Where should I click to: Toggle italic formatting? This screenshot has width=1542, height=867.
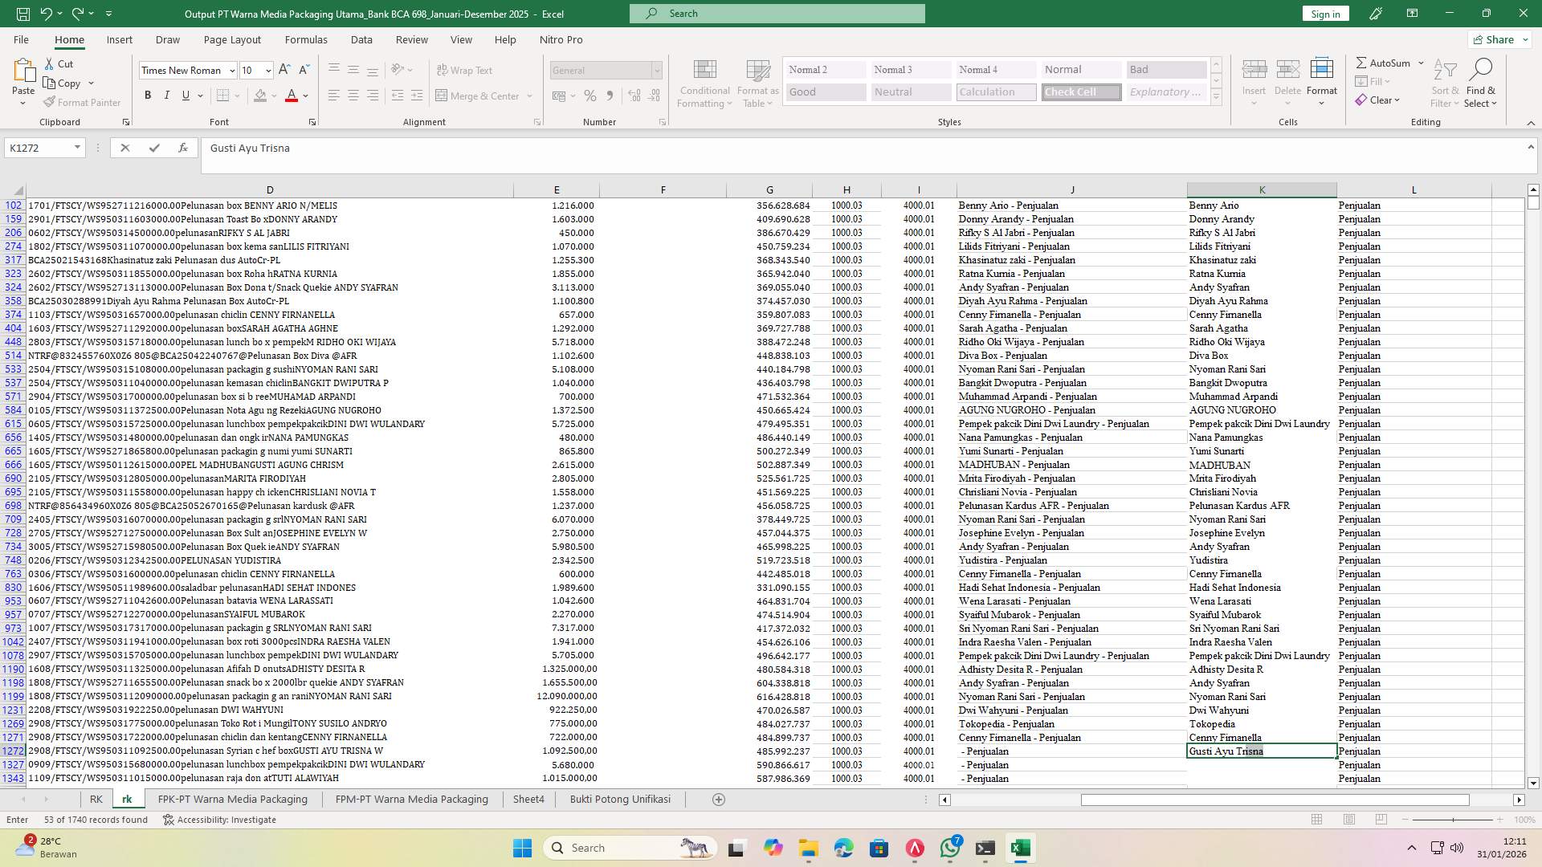(x=167, y=95)
